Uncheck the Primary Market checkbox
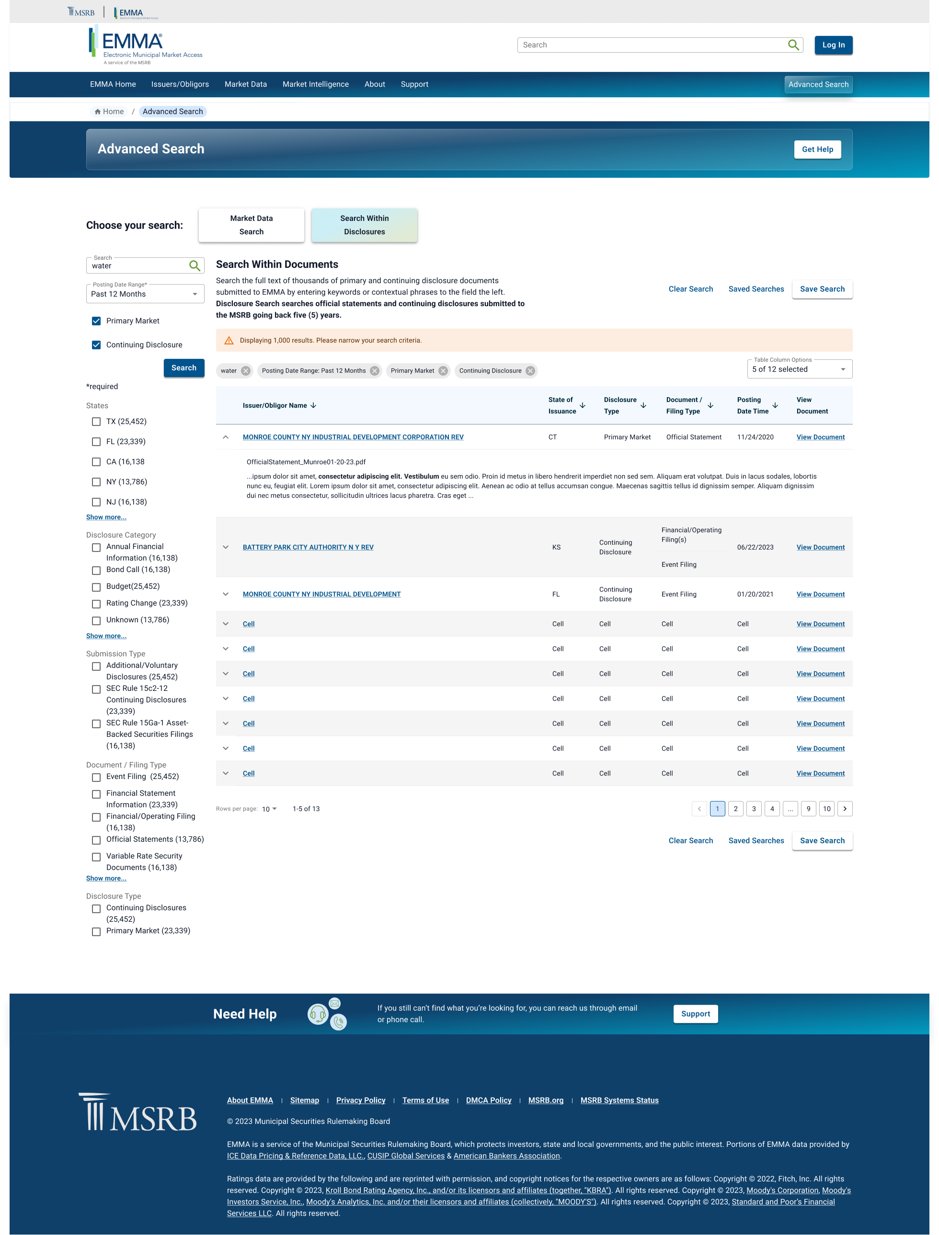This screenshot has width=939, height=1235. [x=96, y=321]
